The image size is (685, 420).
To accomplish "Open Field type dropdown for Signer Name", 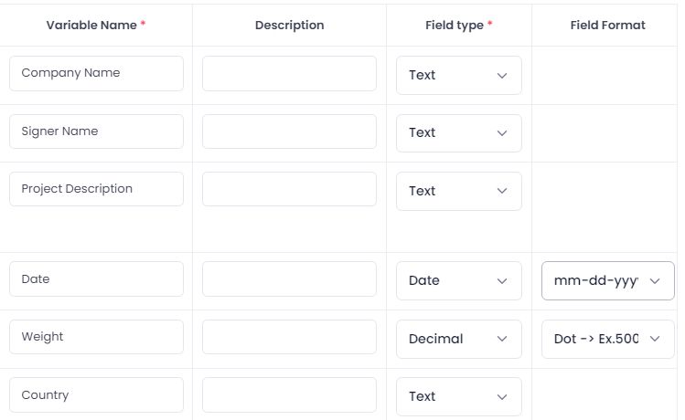I will tap(458, 132).
